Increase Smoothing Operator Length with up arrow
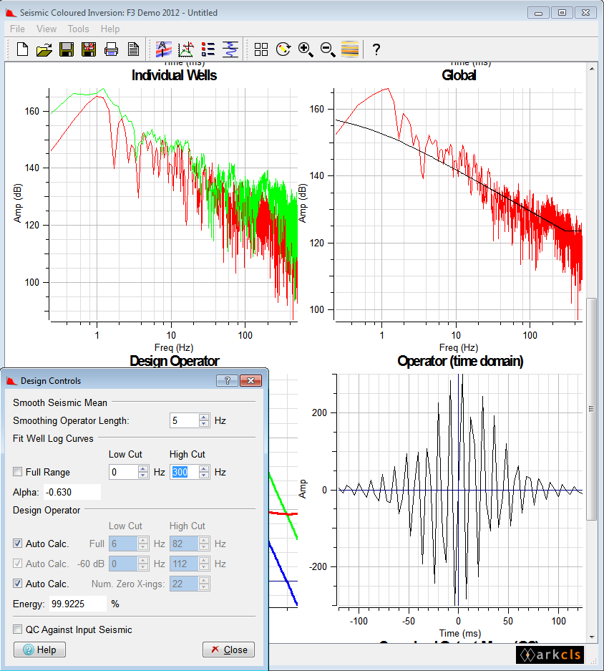The height and width of the screenshot is (671, 604). tap(204, 417)
